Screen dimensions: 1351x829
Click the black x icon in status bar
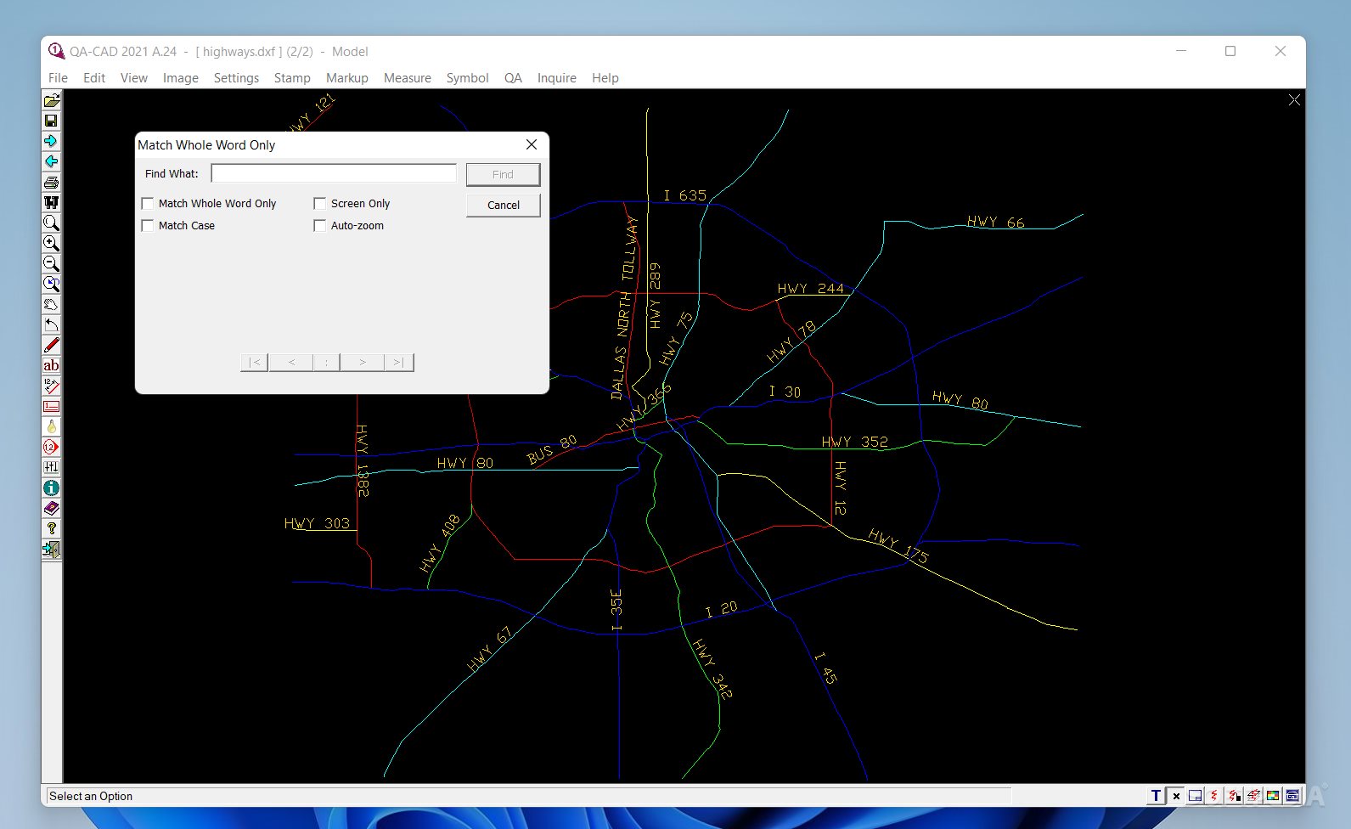[1176, 796]
